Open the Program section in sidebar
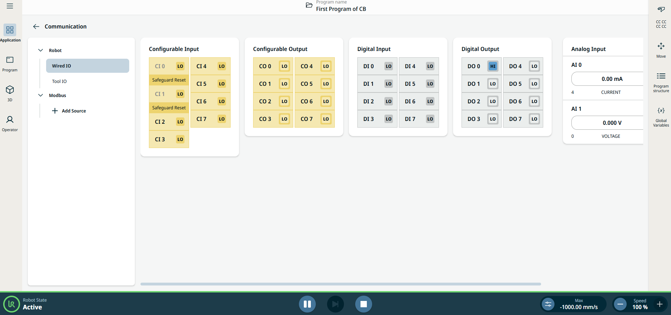Image resolution: width=671 pixels, height=315 pixels. tap(10, 64)
